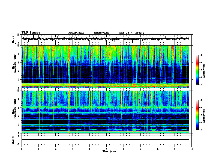
Task: Click the "8" kHz tick on ch.1 frequency axis
Action: (19, 54)
